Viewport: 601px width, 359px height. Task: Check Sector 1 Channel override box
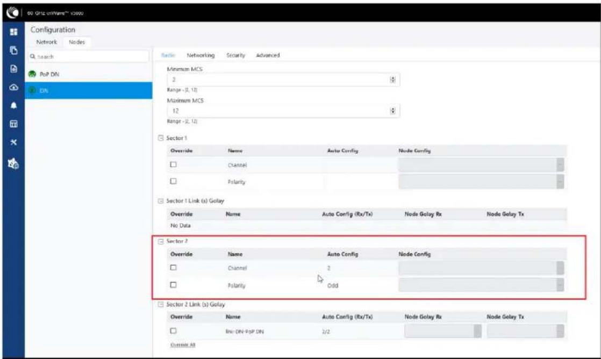pyautogui.click(x=173, y=164)
